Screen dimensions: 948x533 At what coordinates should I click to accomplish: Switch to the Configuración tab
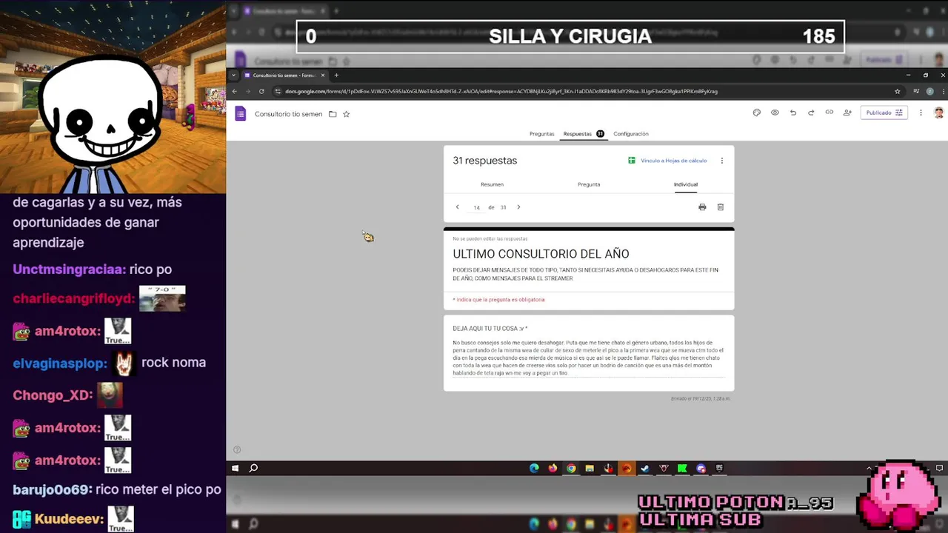coord(631,134)
